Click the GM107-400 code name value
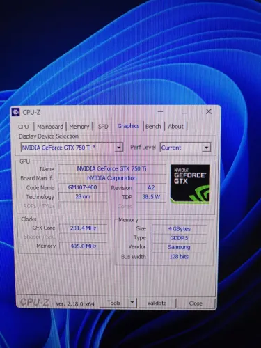 pos(82,187)
